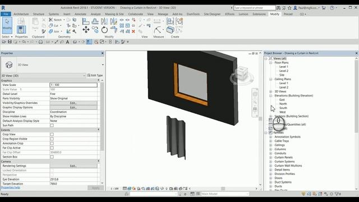Select the Copy tool

[x=95, y=30]
